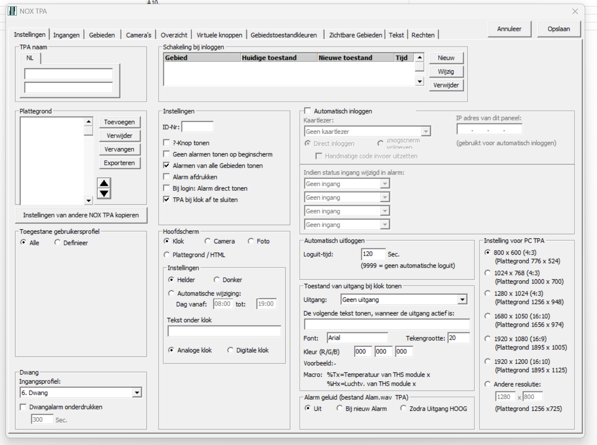Click the Annuleer button
Image resolution: width=597 pixels, height=445 pixels.
509,29
